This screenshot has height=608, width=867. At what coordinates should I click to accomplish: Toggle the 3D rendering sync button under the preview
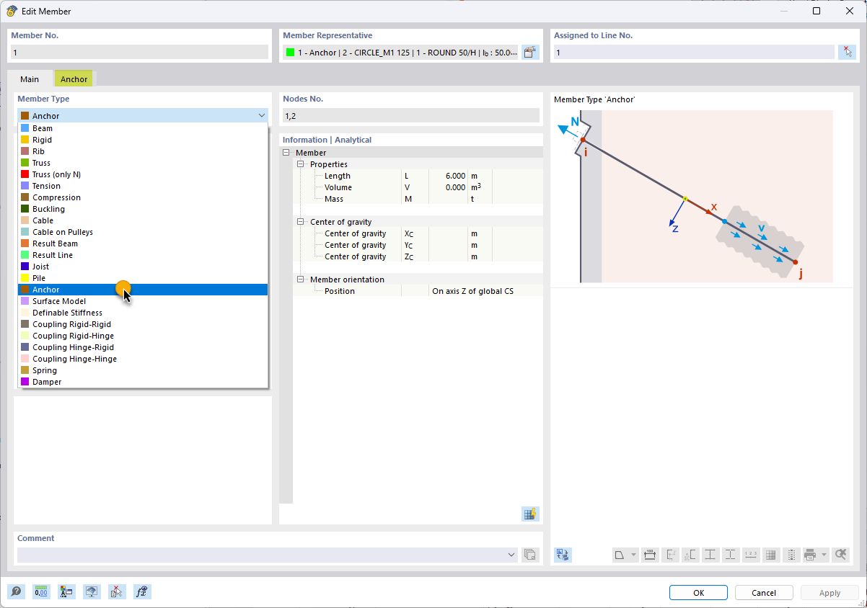pyautogui.click(x=563, y=555)
